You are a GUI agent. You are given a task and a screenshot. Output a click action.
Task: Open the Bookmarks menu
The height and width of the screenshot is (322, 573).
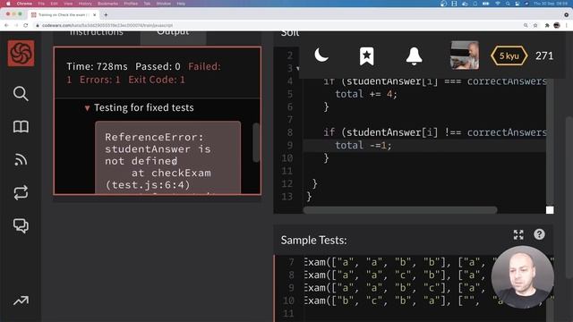point(107,4)
